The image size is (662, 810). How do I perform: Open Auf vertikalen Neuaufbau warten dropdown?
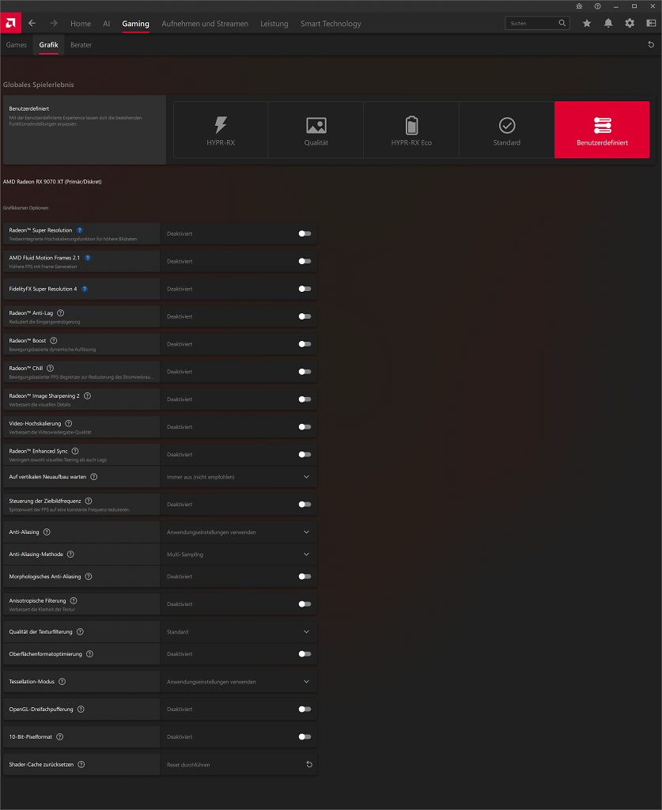239,477
